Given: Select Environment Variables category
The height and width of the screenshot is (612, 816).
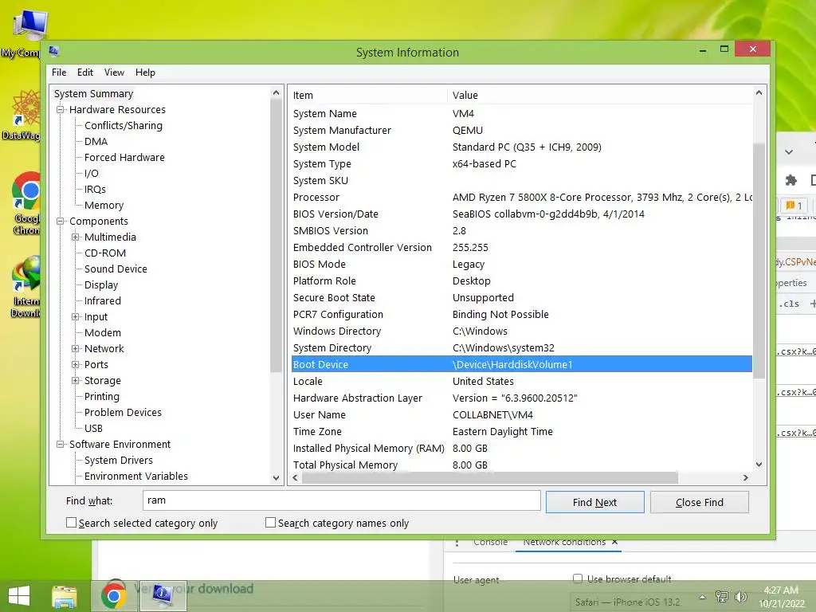Looking at the screenshot, I should (135, 477).
